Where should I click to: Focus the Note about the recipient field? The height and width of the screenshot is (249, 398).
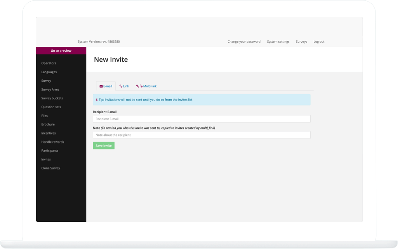[x=202, y=135]
